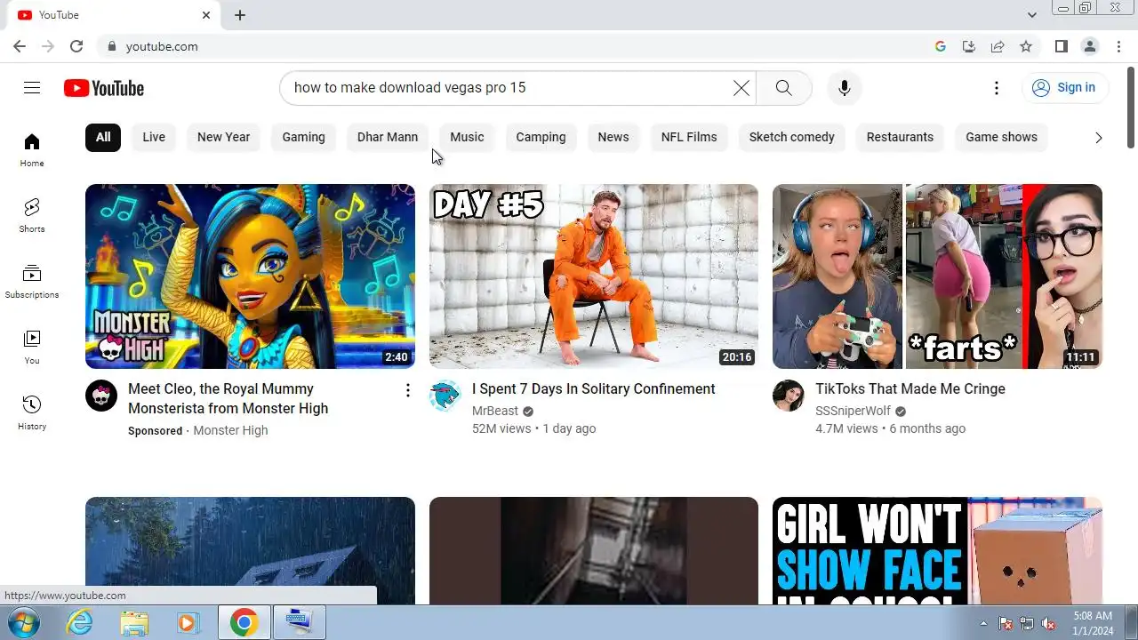Select the All filter chip
Image resolution: width=1138 pixels, height=640 pixels.
(103, 137)
